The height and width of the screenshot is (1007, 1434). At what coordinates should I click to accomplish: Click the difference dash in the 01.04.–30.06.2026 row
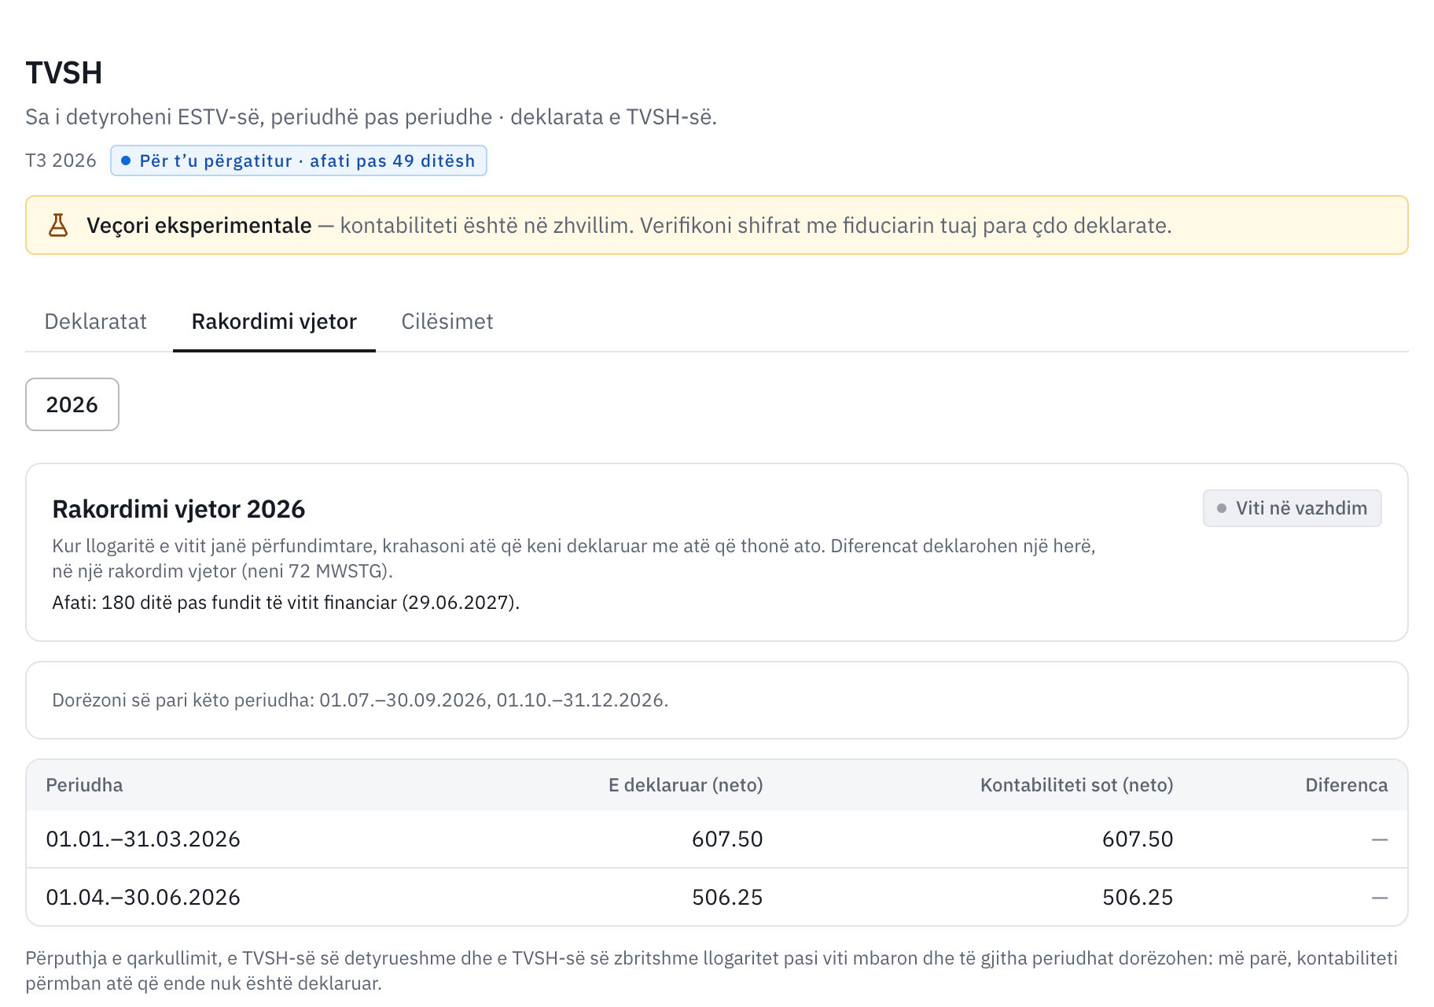[1380, 898]
